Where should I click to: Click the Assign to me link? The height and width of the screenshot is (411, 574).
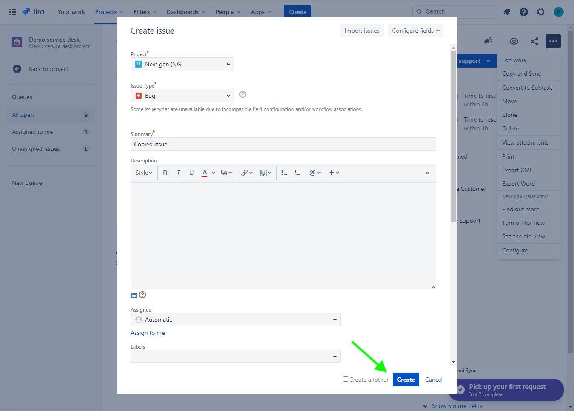coord(148,333)
